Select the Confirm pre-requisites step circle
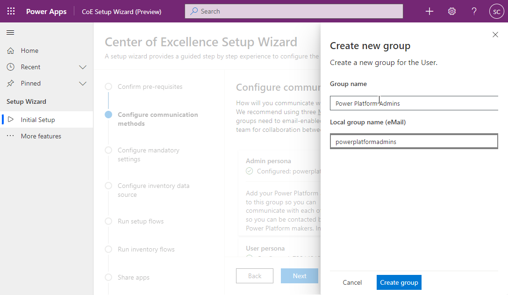Viewport: 508px width, 295px height. click(108, 86)
